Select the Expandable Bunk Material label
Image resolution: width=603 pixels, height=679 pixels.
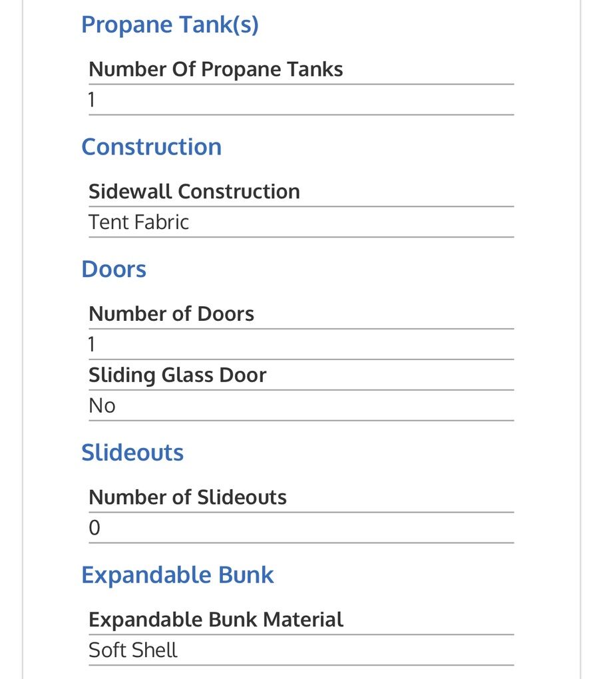(216, 620)
